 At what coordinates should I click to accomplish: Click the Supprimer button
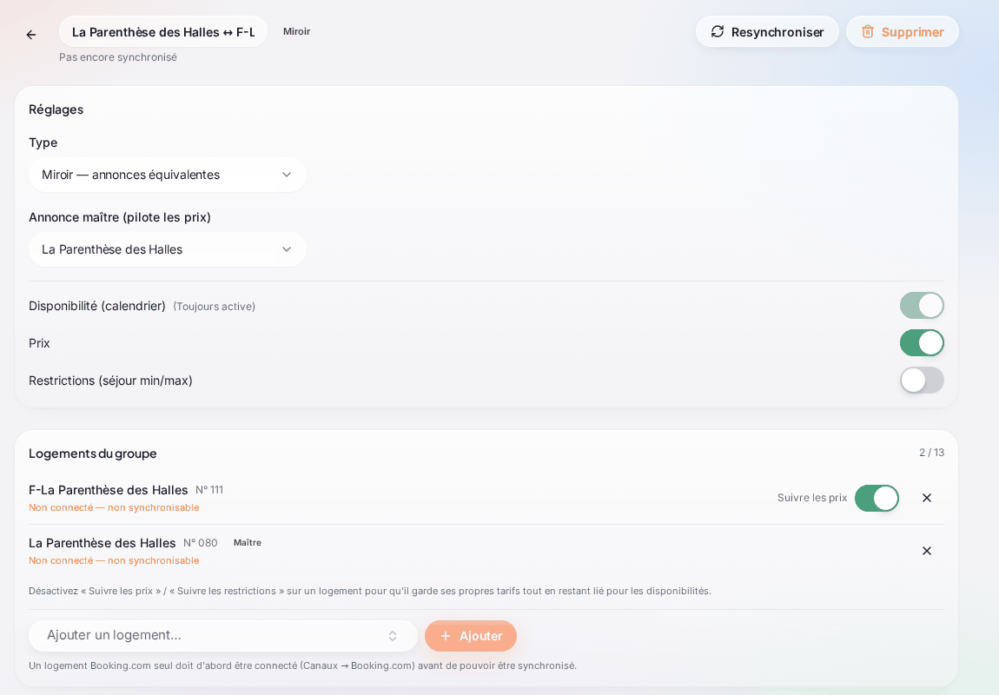click(903, 32)
